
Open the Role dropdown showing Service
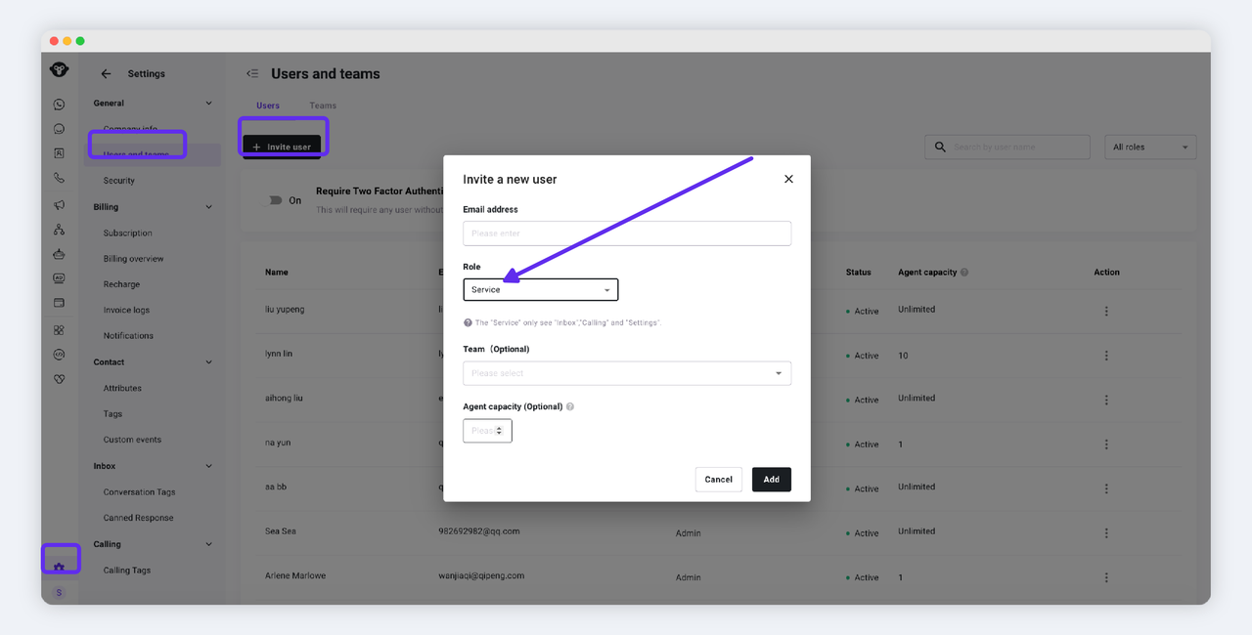pyautogui.click(x=540, y=290)
